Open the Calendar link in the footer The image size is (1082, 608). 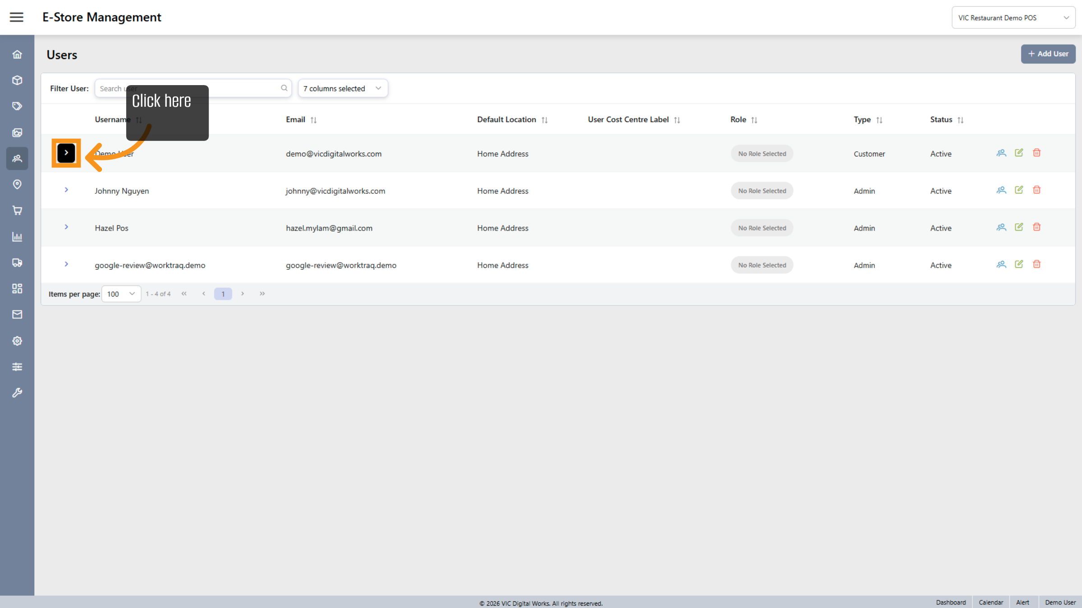coord(991,602)
